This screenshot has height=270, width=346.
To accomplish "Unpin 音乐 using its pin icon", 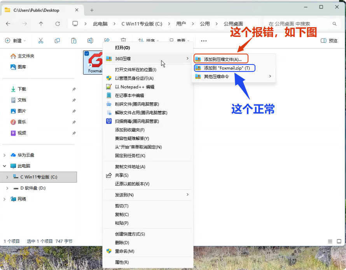I will coord(74,122).
